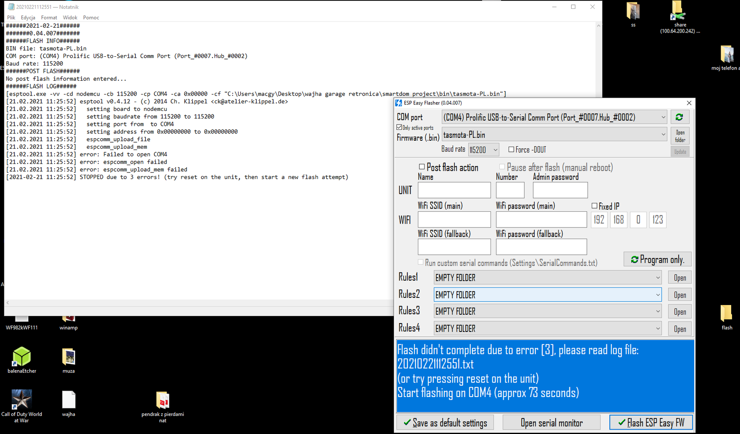This screenshot has height=434, width=740.
Task: Close the ESP Easy Flasher window
Action: pyautogui.click(x=689, y=103)
